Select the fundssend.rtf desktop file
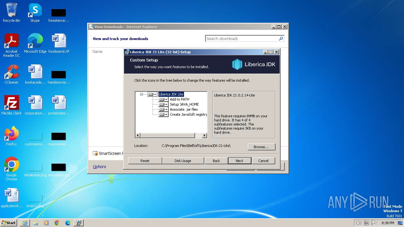 pyautogui.click(x=59, y=44)
